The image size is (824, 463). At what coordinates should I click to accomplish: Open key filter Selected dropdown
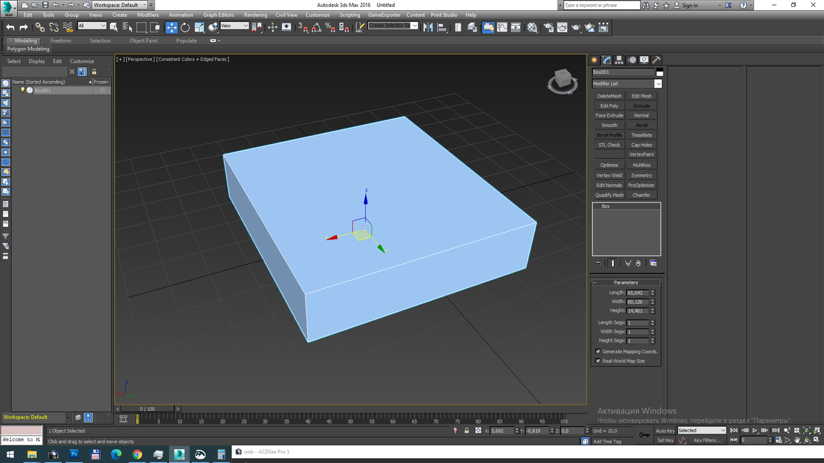point(702,430)
